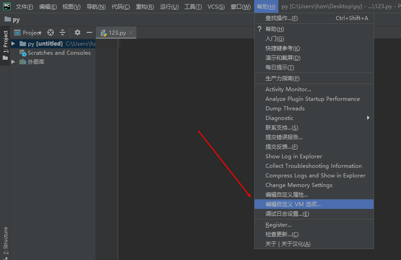Select Scratches and Consoles tree row
This screenshot has height=260, width=401.
52,53
